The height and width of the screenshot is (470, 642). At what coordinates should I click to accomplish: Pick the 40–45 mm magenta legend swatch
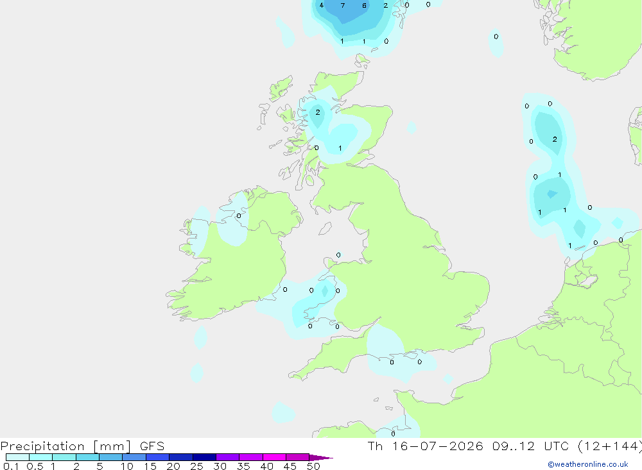(x=274, y=457)
